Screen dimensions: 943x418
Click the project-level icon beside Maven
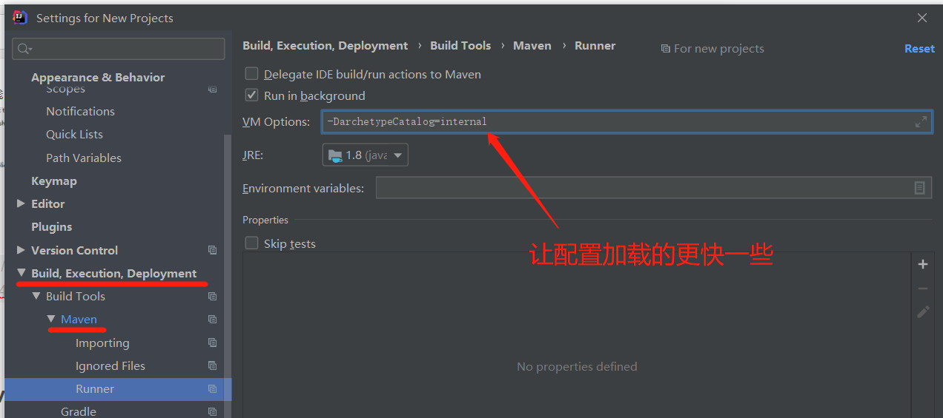click(x=213, y=320)
